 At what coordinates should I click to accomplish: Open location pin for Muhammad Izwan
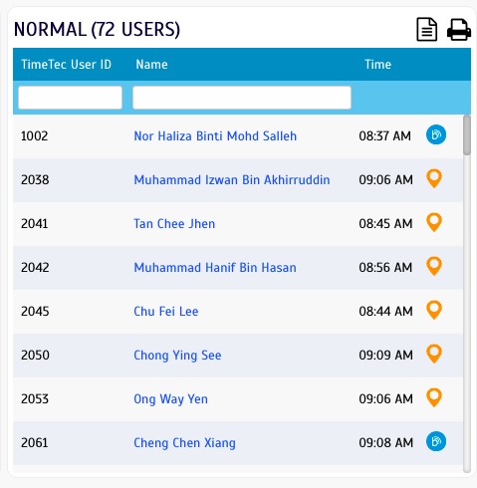[434, 178]
